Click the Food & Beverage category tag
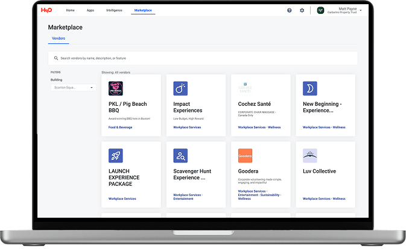This screenshot has width=406, height=249. coord(121,128)
